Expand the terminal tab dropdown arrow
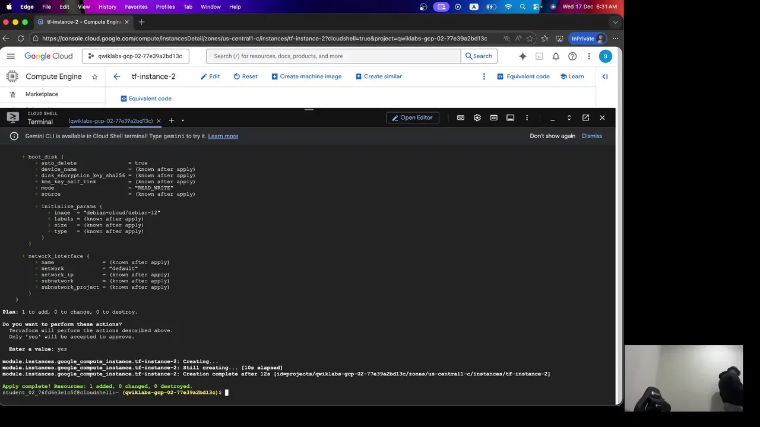This screenshot has width=760, height=427. click(182, 120)
